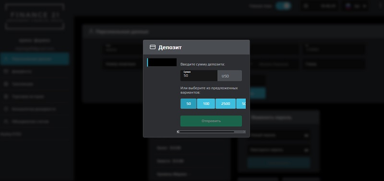Choose the 2500 preset amount button

point(226,103)
